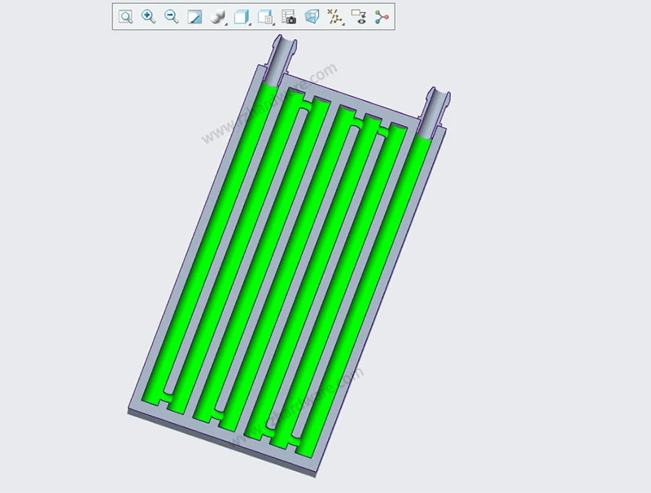Open the View Manager icon

[265, 17]
